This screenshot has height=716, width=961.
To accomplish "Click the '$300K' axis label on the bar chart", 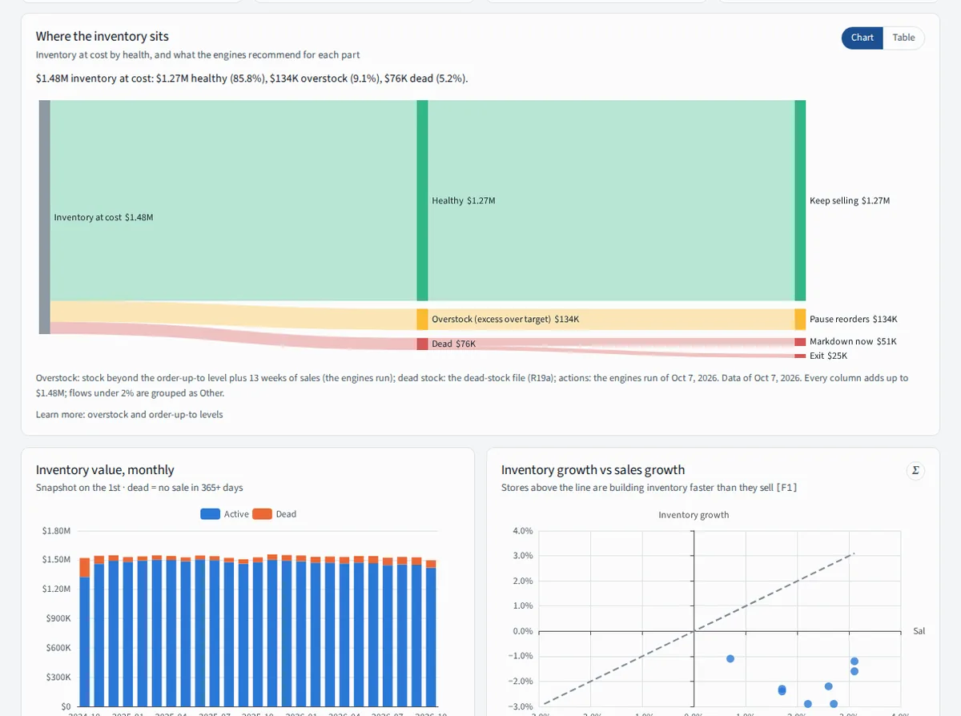I will (x=58, y=678).
